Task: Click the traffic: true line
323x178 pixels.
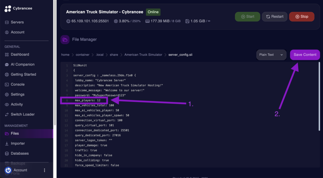Action: tap(86, 150)
